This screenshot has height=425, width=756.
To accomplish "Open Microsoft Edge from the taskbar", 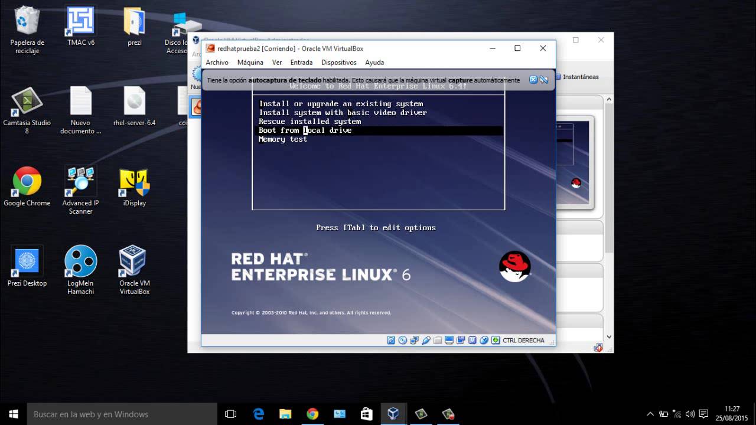I will click(258, 414).
